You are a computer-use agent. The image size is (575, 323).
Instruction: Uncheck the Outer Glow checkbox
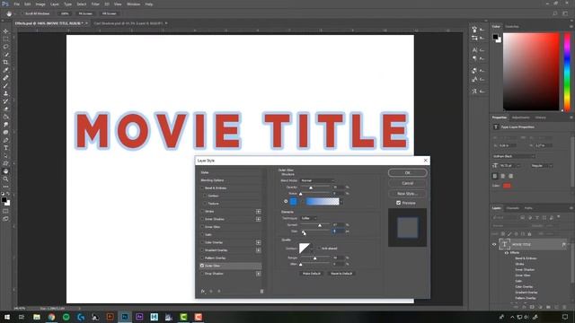coord(202,266)
